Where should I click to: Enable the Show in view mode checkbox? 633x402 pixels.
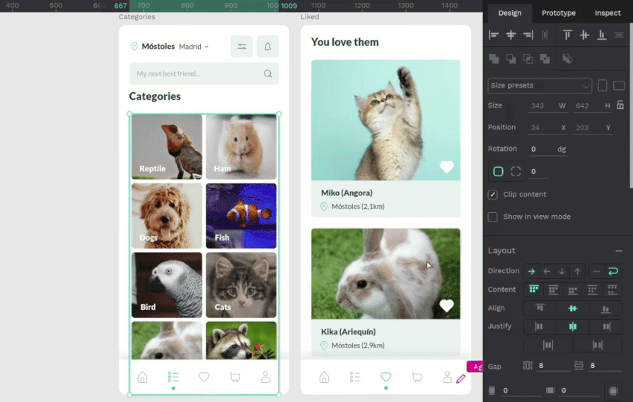click(x=493, y=217)
